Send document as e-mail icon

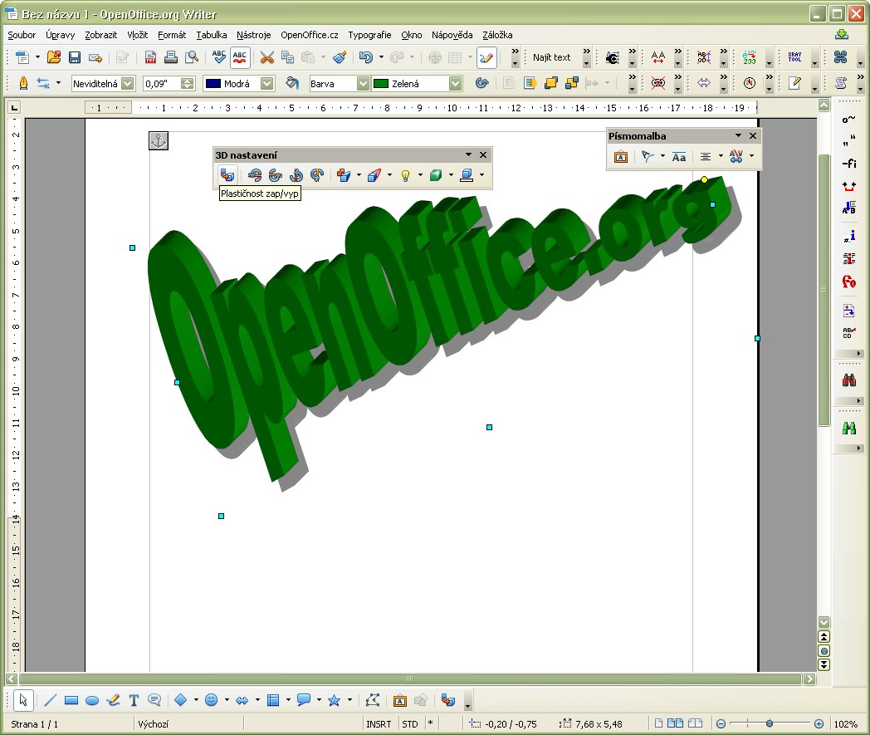[x=95, y=56]
